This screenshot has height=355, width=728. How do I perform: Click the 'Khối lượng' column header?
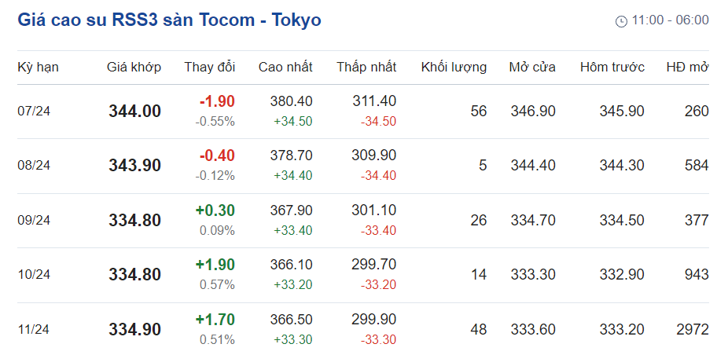(x=454, y=68)
